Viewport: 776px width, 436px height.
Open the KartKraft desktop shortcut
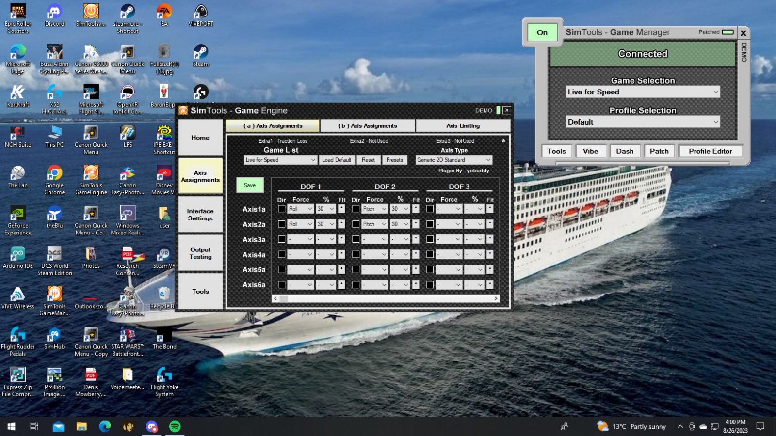coord(18,93)
